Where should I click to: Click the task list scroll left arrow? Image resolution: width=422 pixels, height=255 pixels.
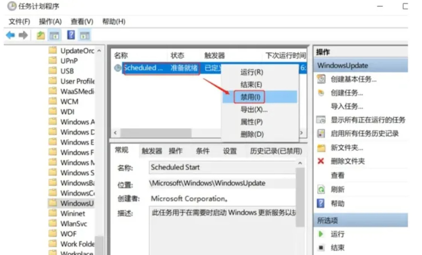click(115, 133)
